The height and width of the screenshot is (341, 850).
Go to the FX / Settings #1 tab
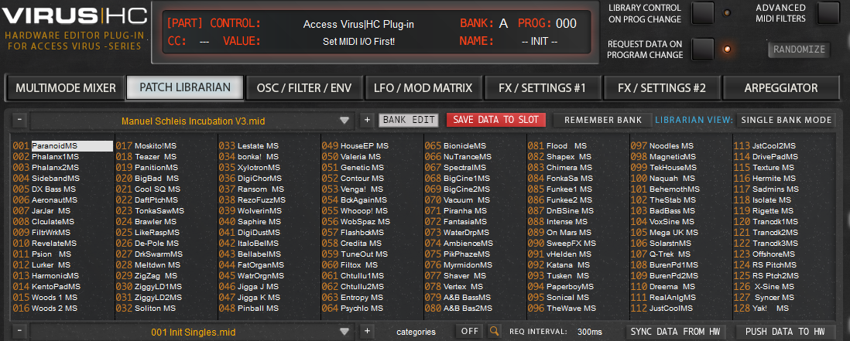point(543,87)
